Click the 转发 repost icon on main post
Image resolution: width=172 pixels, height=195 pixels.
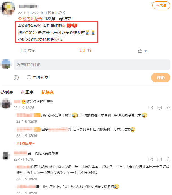23,51
